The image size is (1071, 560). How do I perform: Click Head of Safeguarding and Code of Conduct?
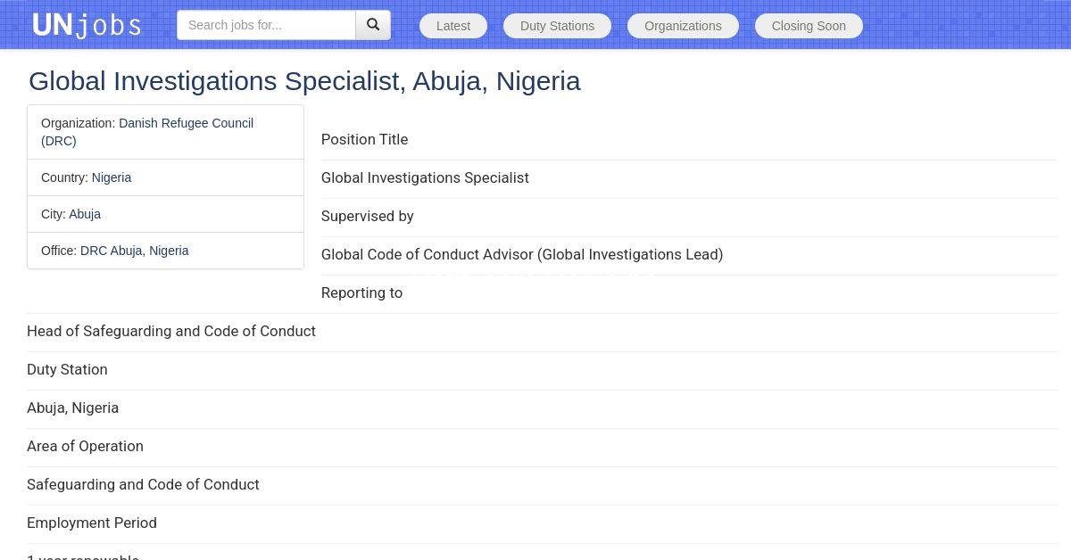pyautogui.click(x=171, y=331)
